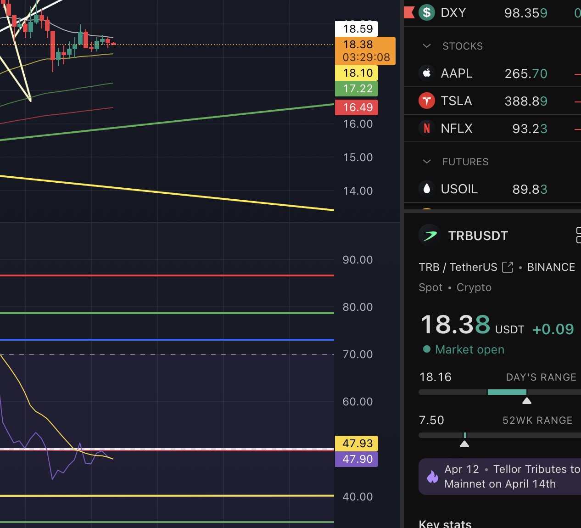Click the 60.00 indicator scale value
The height and width of the screenshot is (528, 581).
[x=358, y=402]
